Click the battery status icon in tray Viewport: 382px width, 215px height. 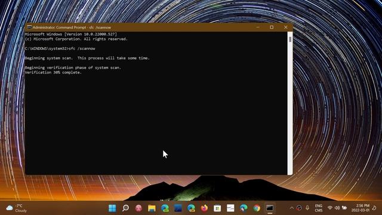(344, 208)
